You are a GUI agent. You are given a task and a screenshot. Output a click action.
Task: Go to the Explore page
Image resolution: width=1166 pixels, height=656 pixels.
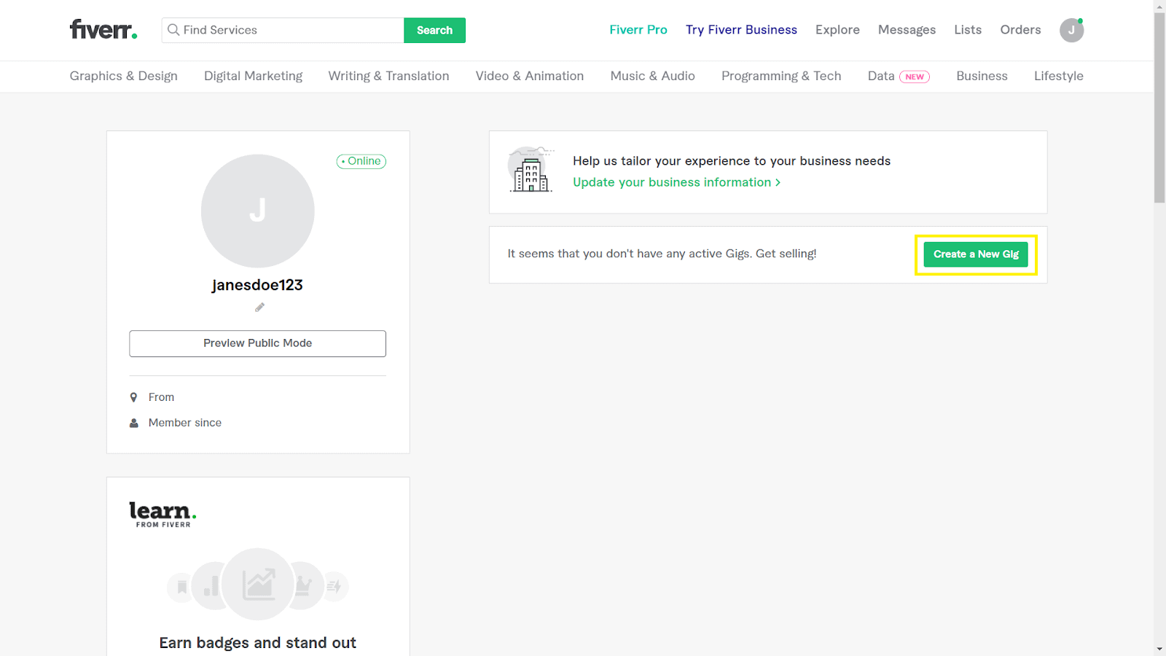[x=837, y=30]
